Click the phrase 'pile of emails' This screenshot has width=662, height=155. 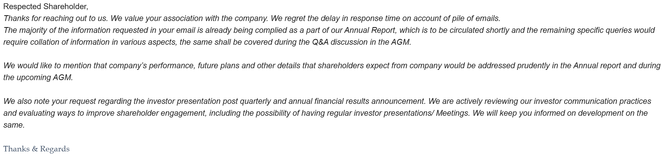[x=476, y=18]
